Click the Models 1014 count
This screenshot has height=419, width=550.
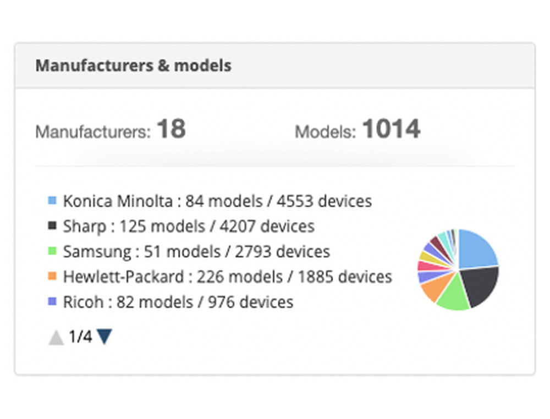(391, 130)
